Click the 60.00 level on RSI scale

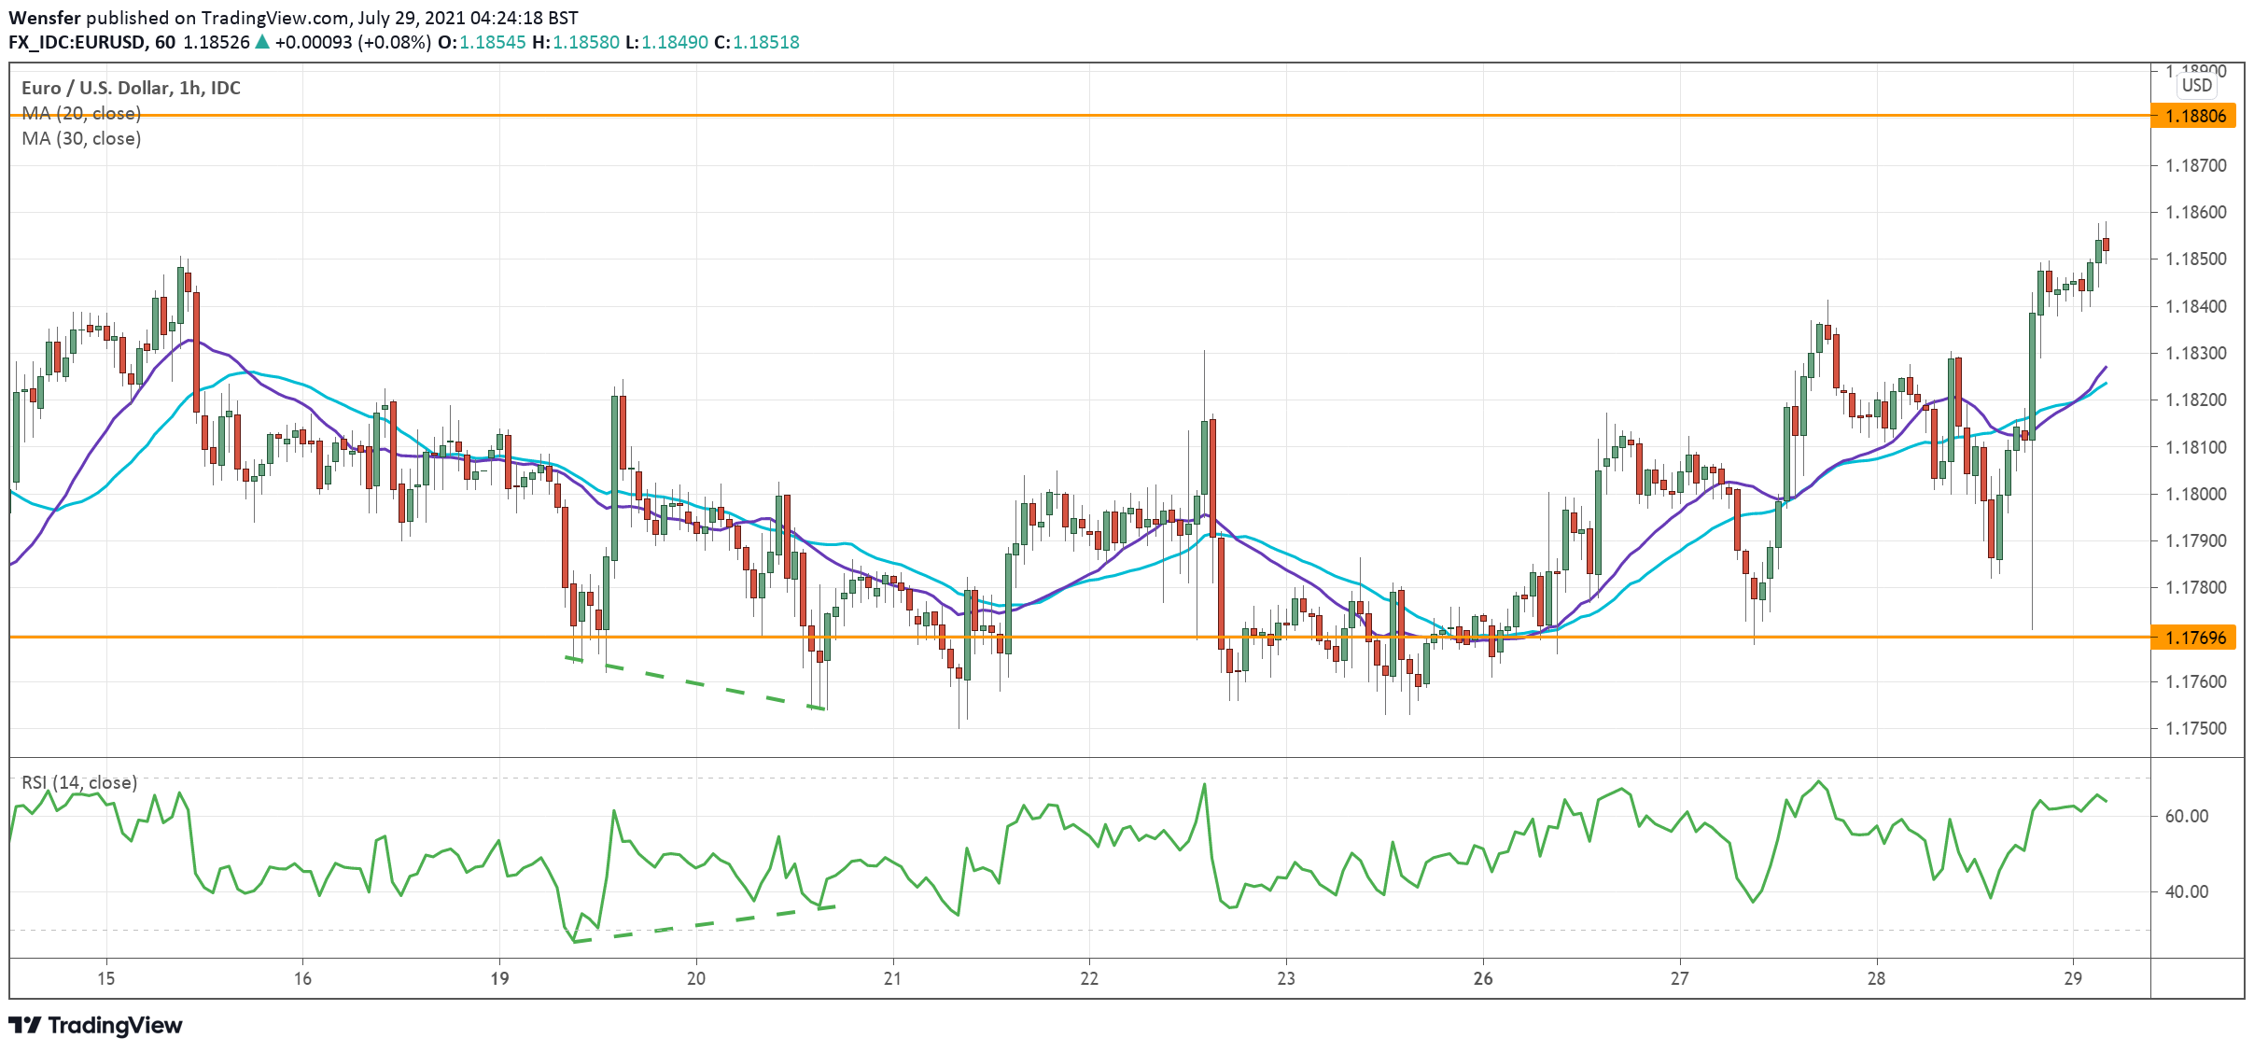click(x=2186, y=816)
